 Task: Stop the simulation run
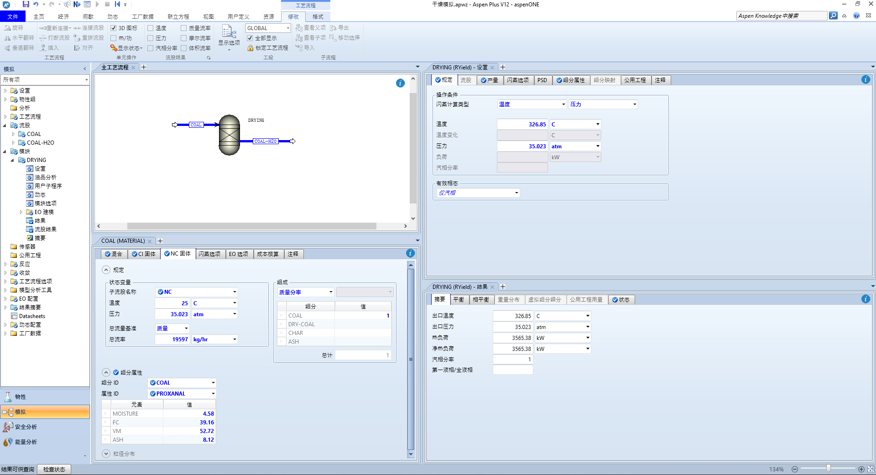pyautogui.click(x=107, y=4)
